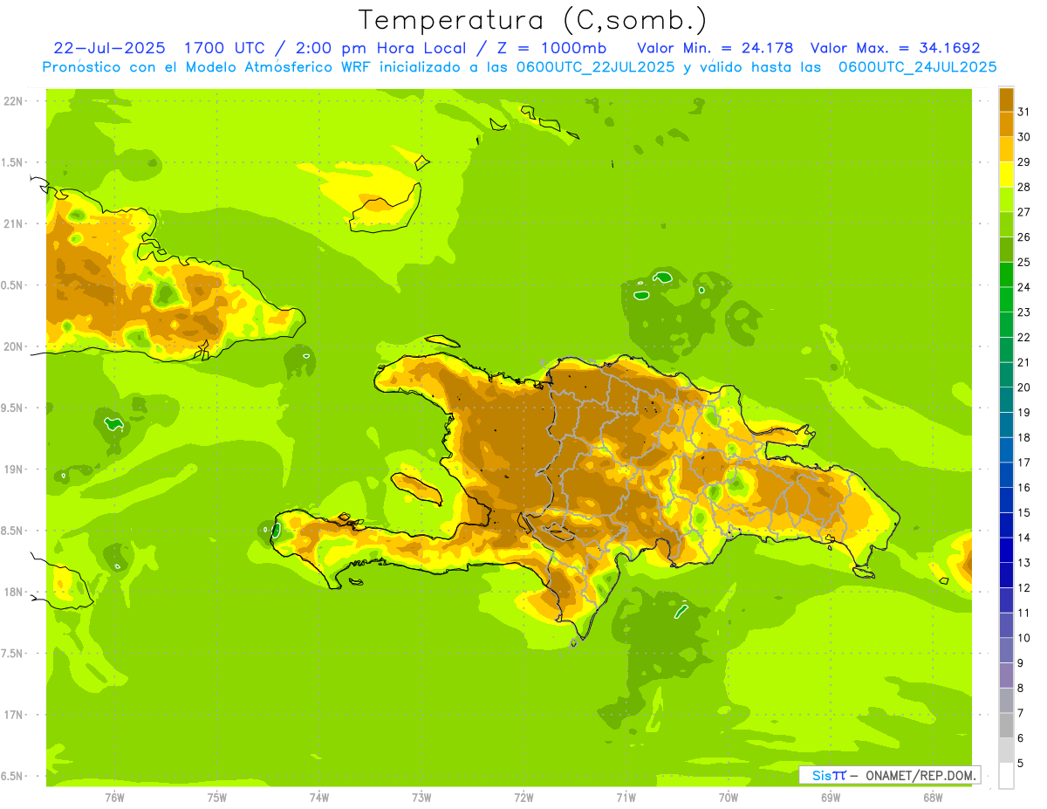Pick yellow legend swatch between 28 and 29

point(1006,175)
